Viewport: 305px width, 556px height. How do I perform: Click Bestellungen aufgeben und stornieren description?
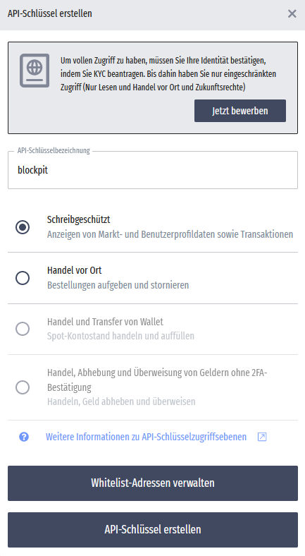click(x=118, y=285)
